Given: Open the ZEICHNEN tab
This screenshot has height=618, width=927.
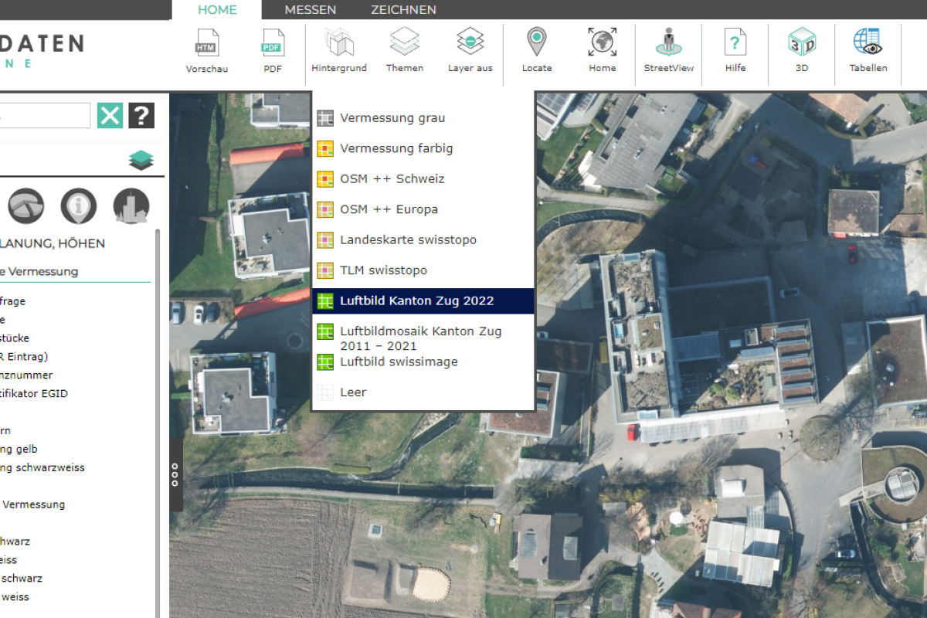Looking at the screenshot, I should (x=403, y=10).
